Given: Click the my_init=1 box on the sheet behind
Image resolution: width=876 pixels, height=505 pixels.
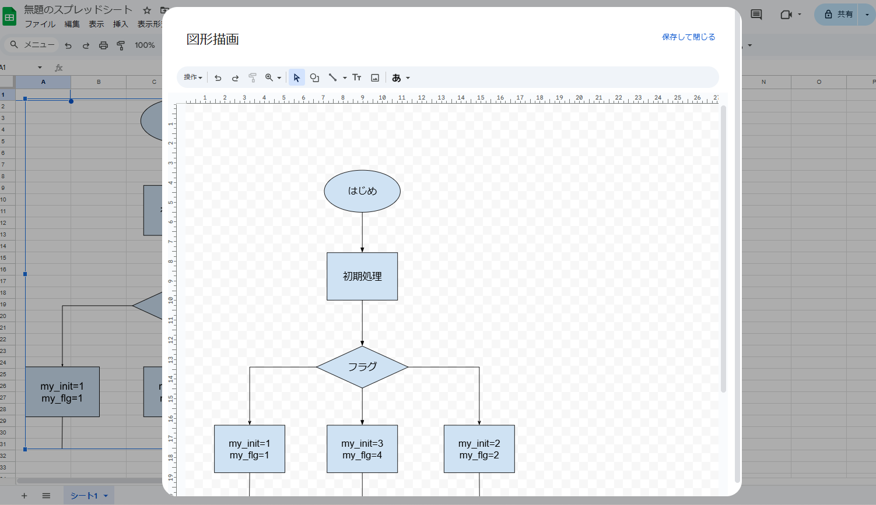Looking at the screenshot, I should tap(62, 392).
